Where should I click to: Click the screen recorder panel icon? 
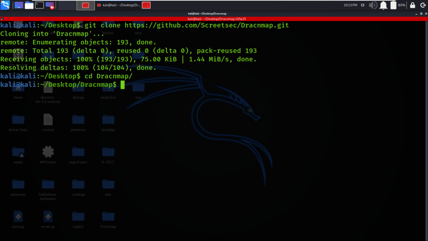pyautogui.click(x=50, y=5)
